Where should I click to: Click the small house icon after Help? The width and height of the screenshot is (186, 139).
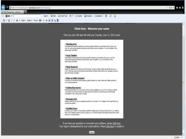click(47, 21)
